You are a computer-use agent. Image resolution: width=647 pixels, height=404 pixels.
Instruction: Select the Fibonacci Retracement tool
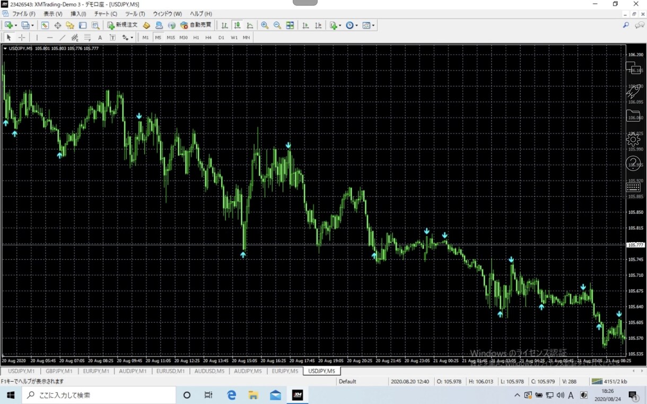click(x=88, y=38)
